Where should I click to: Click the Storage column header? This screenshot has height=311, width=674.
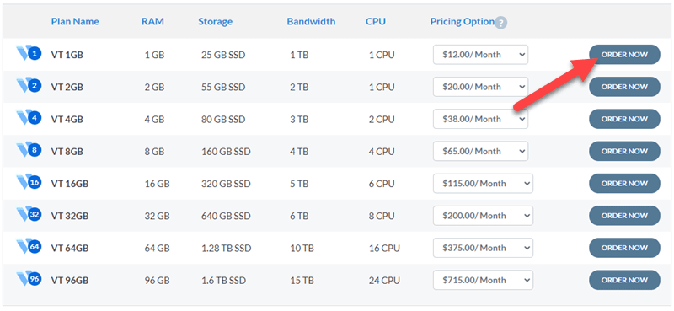(215, 22)
